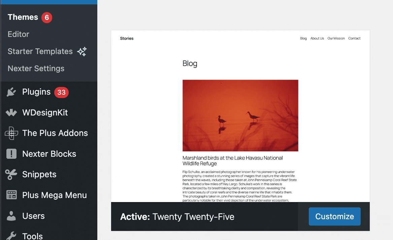Click the Nexter Blocks warning icon
The image size is (393, 240).
pyautogui.click(x=11, y=154)
